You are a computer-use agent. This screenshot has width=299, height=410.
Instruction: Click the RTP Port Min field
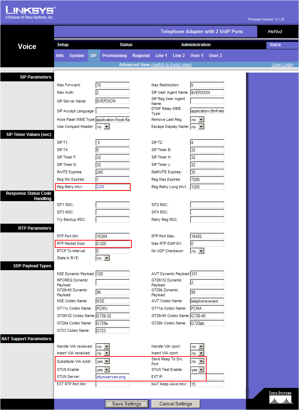coord(113,236)
